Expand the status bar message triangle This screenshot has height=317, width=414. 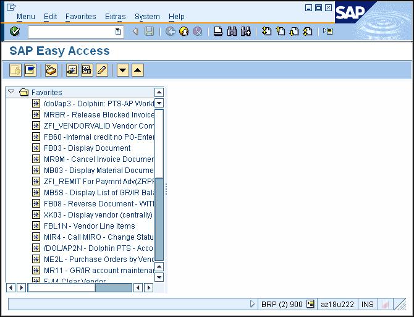(x=252, y=304)
